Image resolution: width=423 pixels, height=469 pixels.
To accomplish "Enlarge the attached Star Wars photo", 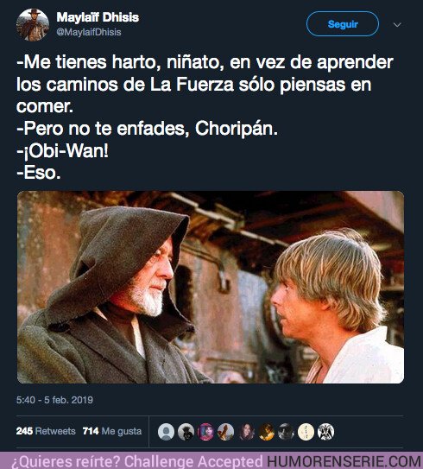I will (x=211, y=287).
